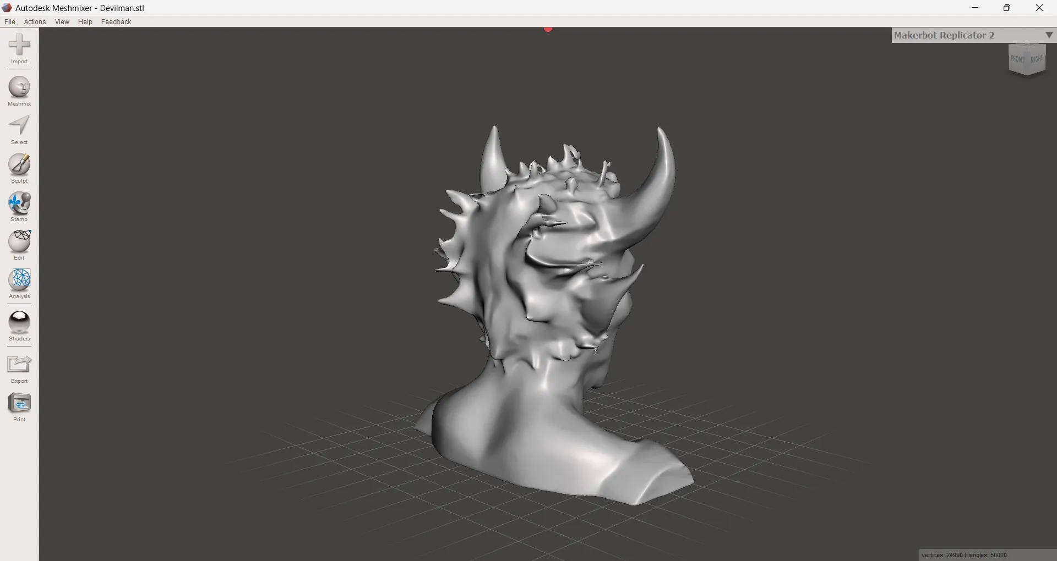
Task: Open the Help menu
Action: tap(85, 22)
